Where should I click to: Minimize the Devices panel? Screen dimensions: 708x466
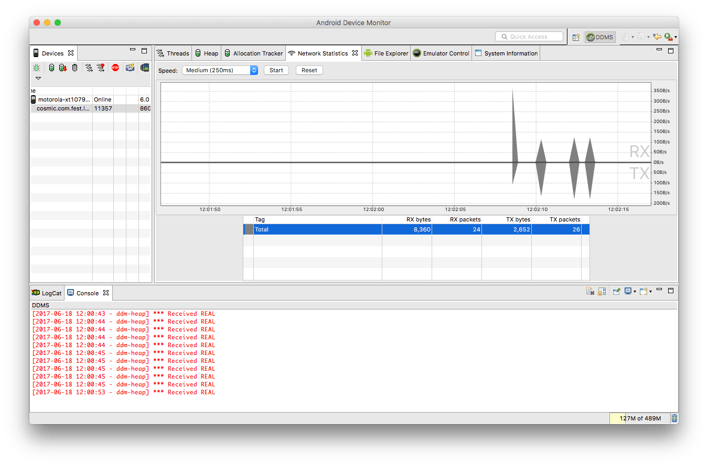[x=133, y=50]
